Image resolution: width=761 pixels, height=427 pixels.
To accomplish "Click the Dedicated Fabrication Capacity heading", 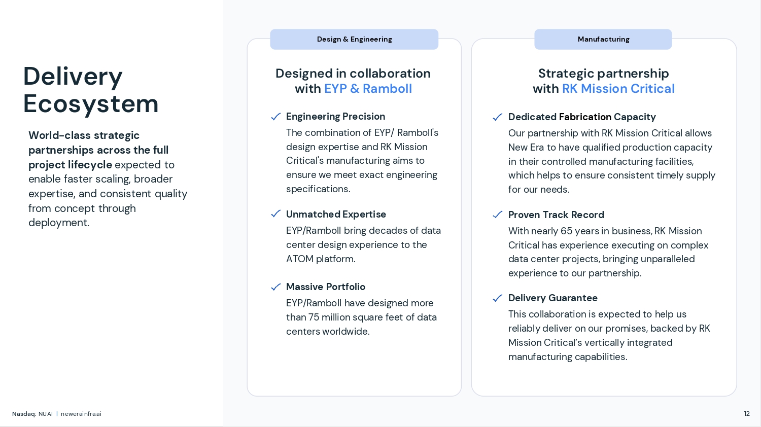I will pos(582,117).
